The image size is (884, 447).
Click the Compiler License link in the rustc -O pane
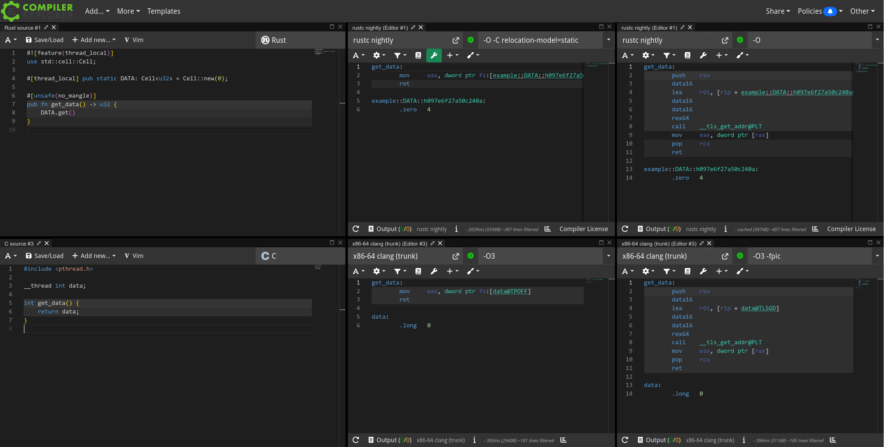(x=851, y=229)
